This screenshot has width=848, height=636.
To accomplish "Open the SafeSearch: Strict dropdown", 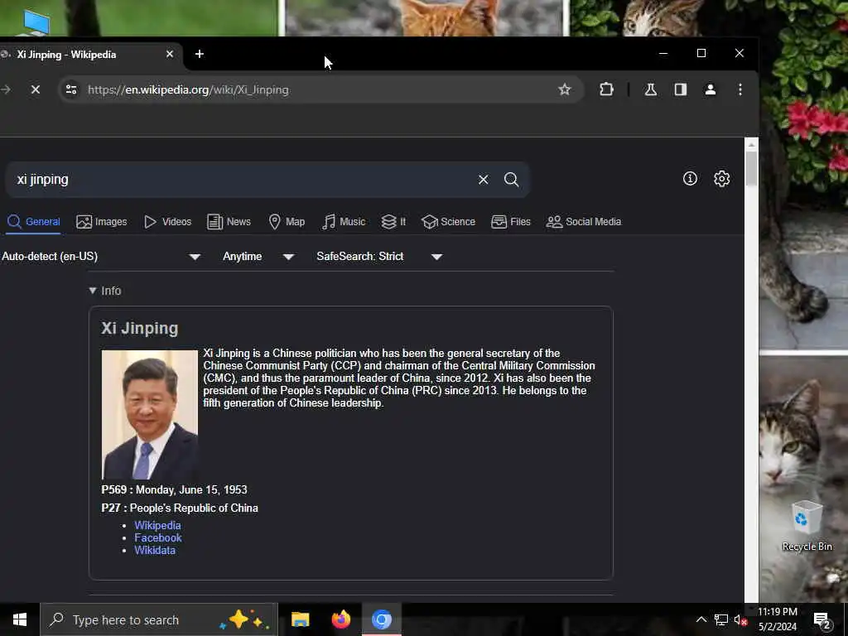I will (379, 257).
